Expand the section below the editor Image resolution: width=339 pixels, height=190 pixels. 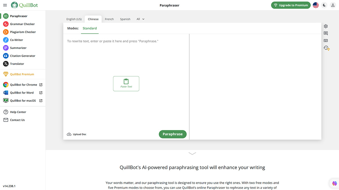click(x=192, y=154)
